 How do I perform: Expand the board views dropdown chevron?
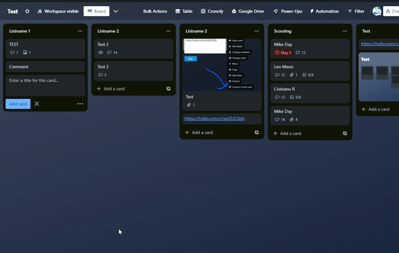tap(116, 11)
